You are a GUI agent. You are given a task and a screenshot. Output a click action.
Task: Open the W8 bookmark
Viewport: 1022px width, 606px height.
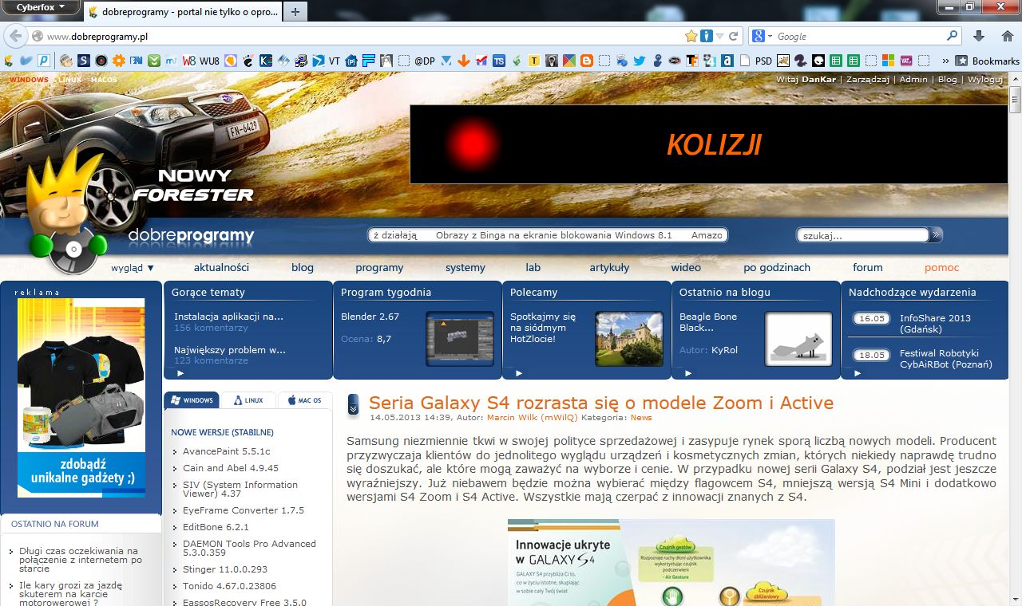pos(189,60)
